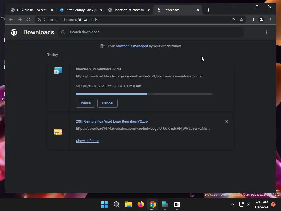
Task: Click the mediafire download URL text
Action: [x=143, y=129]
